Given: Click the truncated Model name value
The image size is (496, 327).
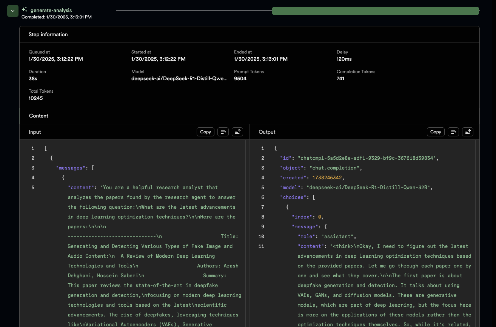Looking at the screenshot, I should click(x=179, y=79).
